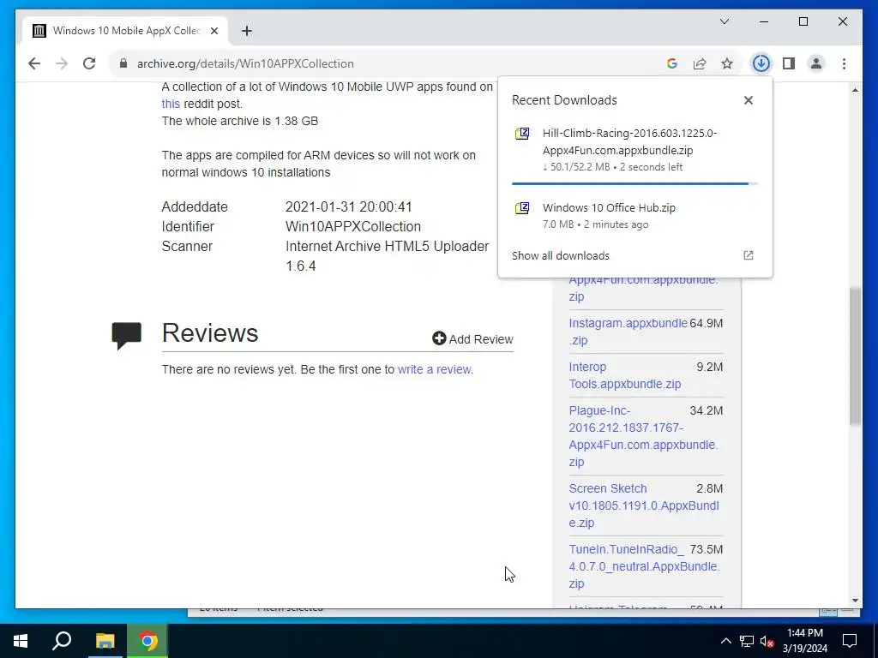Open the notification center
The image size is (878, 658).
[x=850, y=641]
